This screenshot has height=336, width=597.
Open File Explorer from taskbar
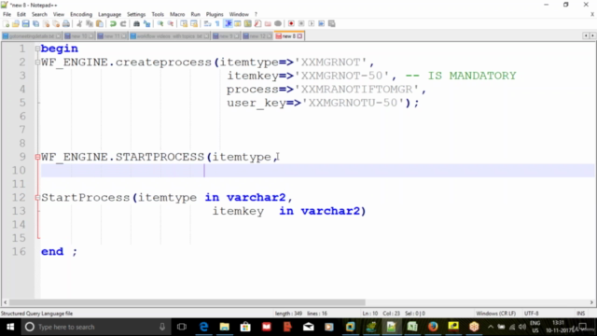coord(224,327)
